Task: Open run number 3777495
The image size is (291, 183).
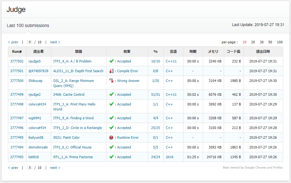Action: [x=17, y=137]
